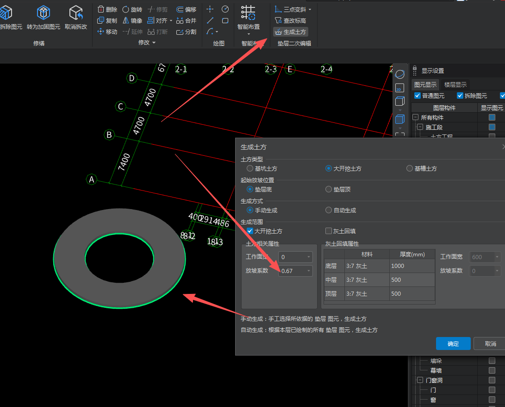Image resolution: width=505 pixels, height=407 pixels.
Task: Click the 对齐 align tool
Action: 157,21
